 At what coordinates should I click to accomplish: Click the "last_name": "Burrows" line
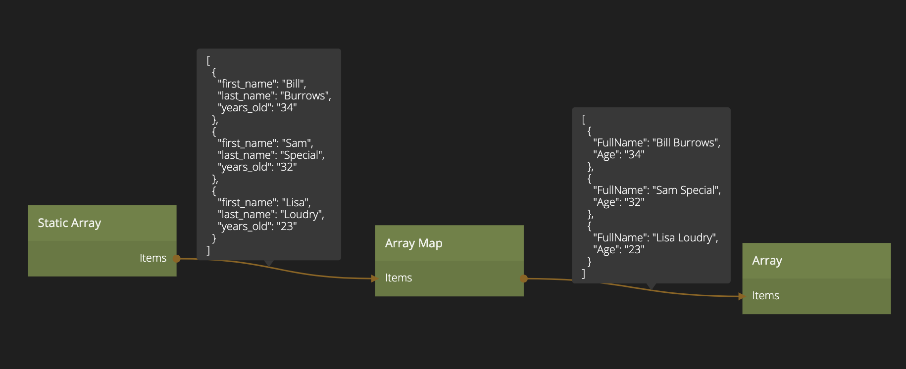click(274, 96)
